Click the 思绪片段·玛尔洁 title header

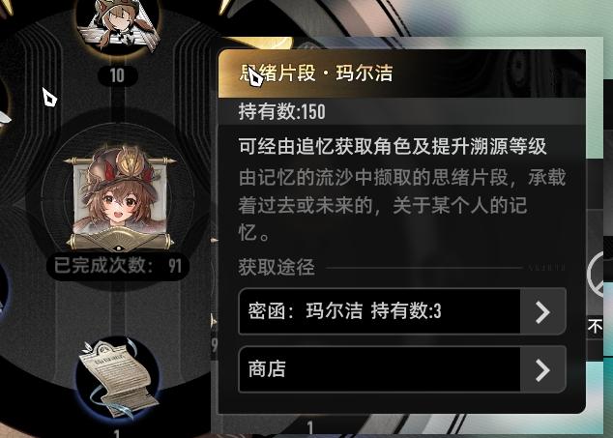[316, 73]
